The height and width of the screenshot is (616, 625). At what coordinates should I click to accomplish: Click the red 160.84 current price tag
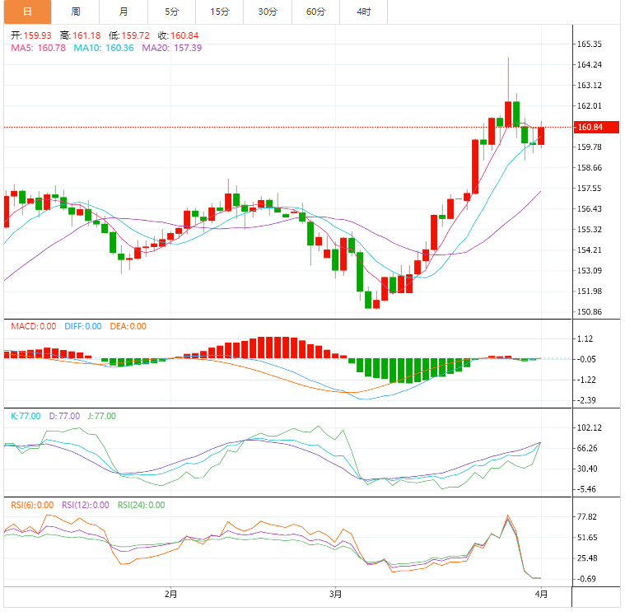pyautogui.click(x=590, y=127)
